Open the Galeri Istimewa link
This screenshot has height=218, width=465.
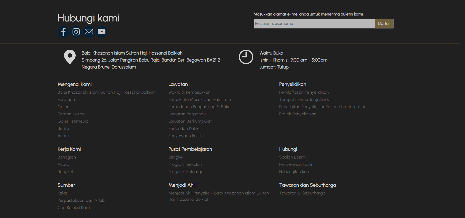73,121
